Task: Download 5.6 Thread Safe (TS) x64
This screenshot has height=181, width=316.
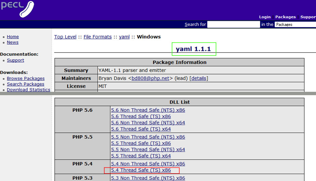Action: pyautogui.click(x=141, y=129)
